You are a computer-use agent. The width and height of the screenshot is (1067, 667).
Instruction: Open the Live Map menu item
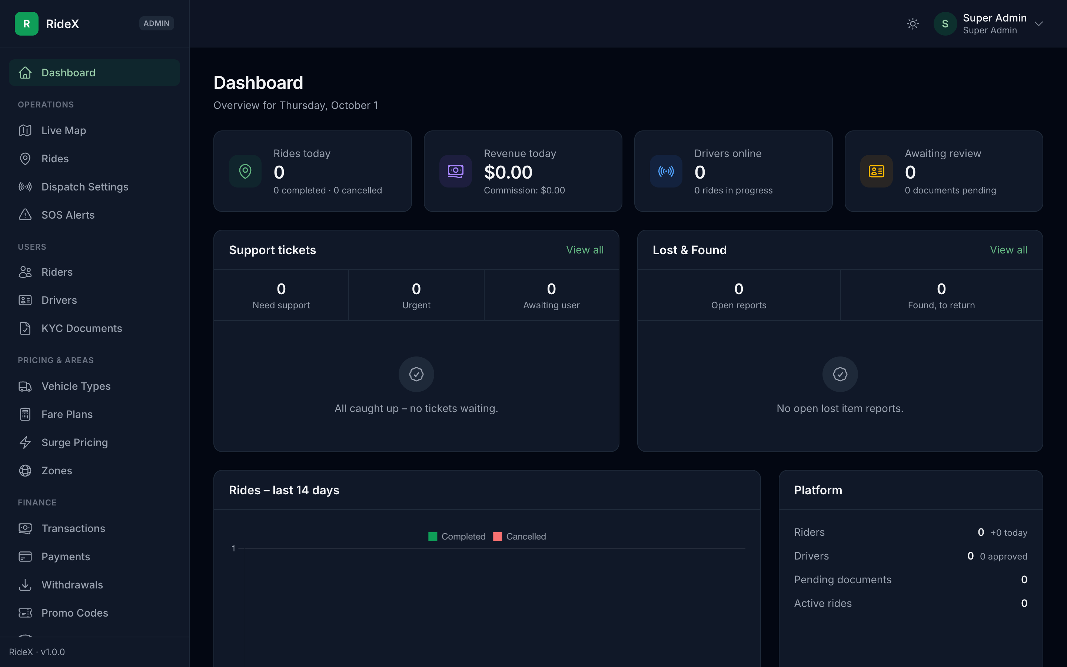coord(94,130)
